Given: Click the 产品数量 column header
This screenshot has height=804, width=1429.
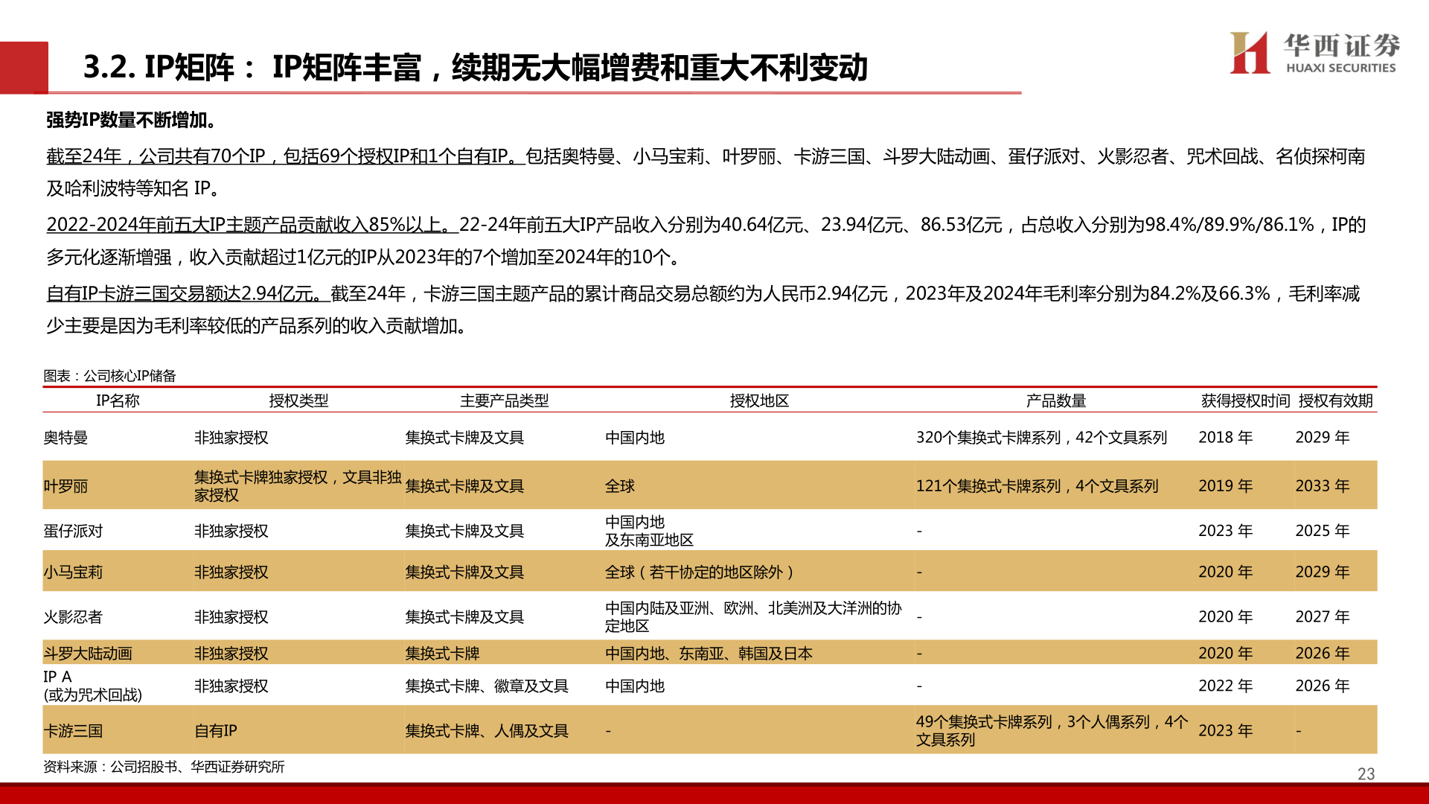Looking at the screenshot, I should tap(1055, 401).
